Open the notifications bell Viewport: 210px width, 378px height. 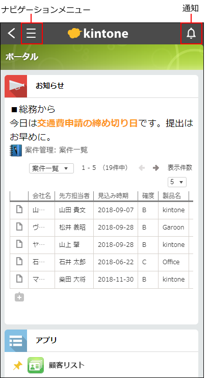point(191,33)
